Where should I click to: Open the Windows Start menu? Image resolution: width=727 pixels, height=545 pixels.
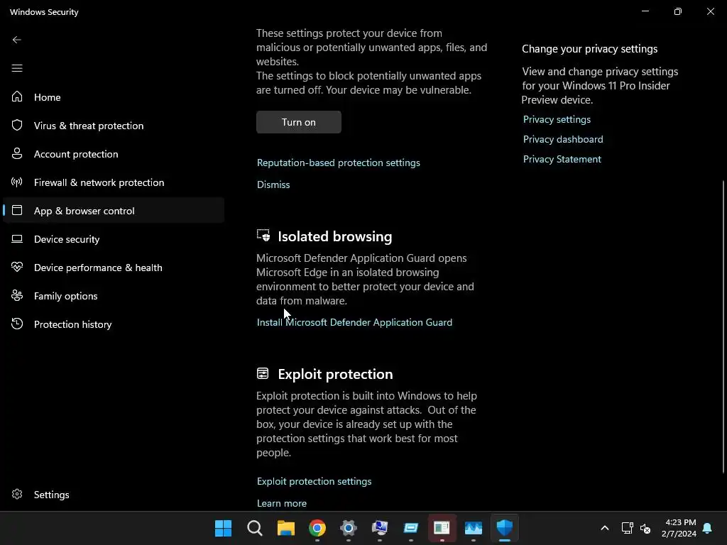click(x=223, y=528)
